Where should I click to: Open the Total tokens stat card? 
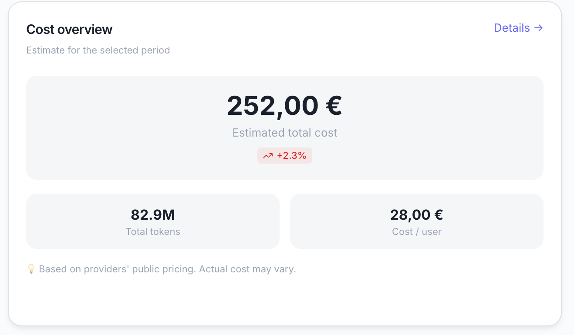pyautogui.click(x=153, y=221)
